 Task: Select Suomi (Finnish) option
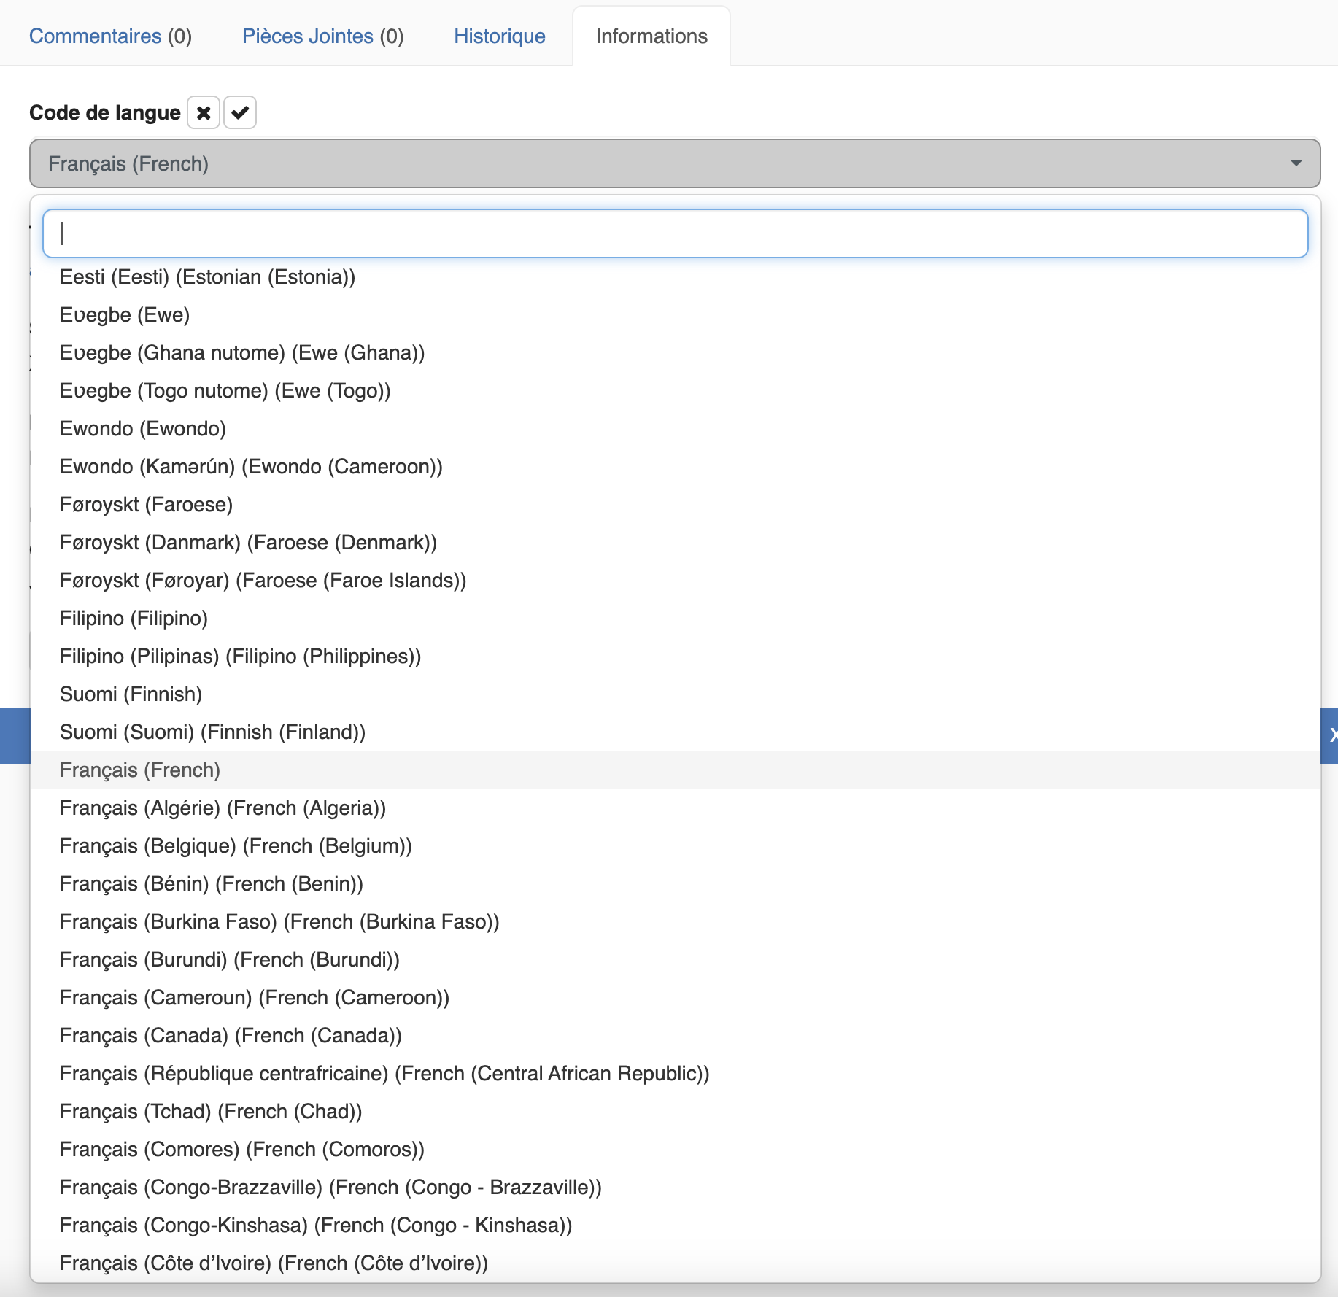pyautogui.click(x=675, y=694)
